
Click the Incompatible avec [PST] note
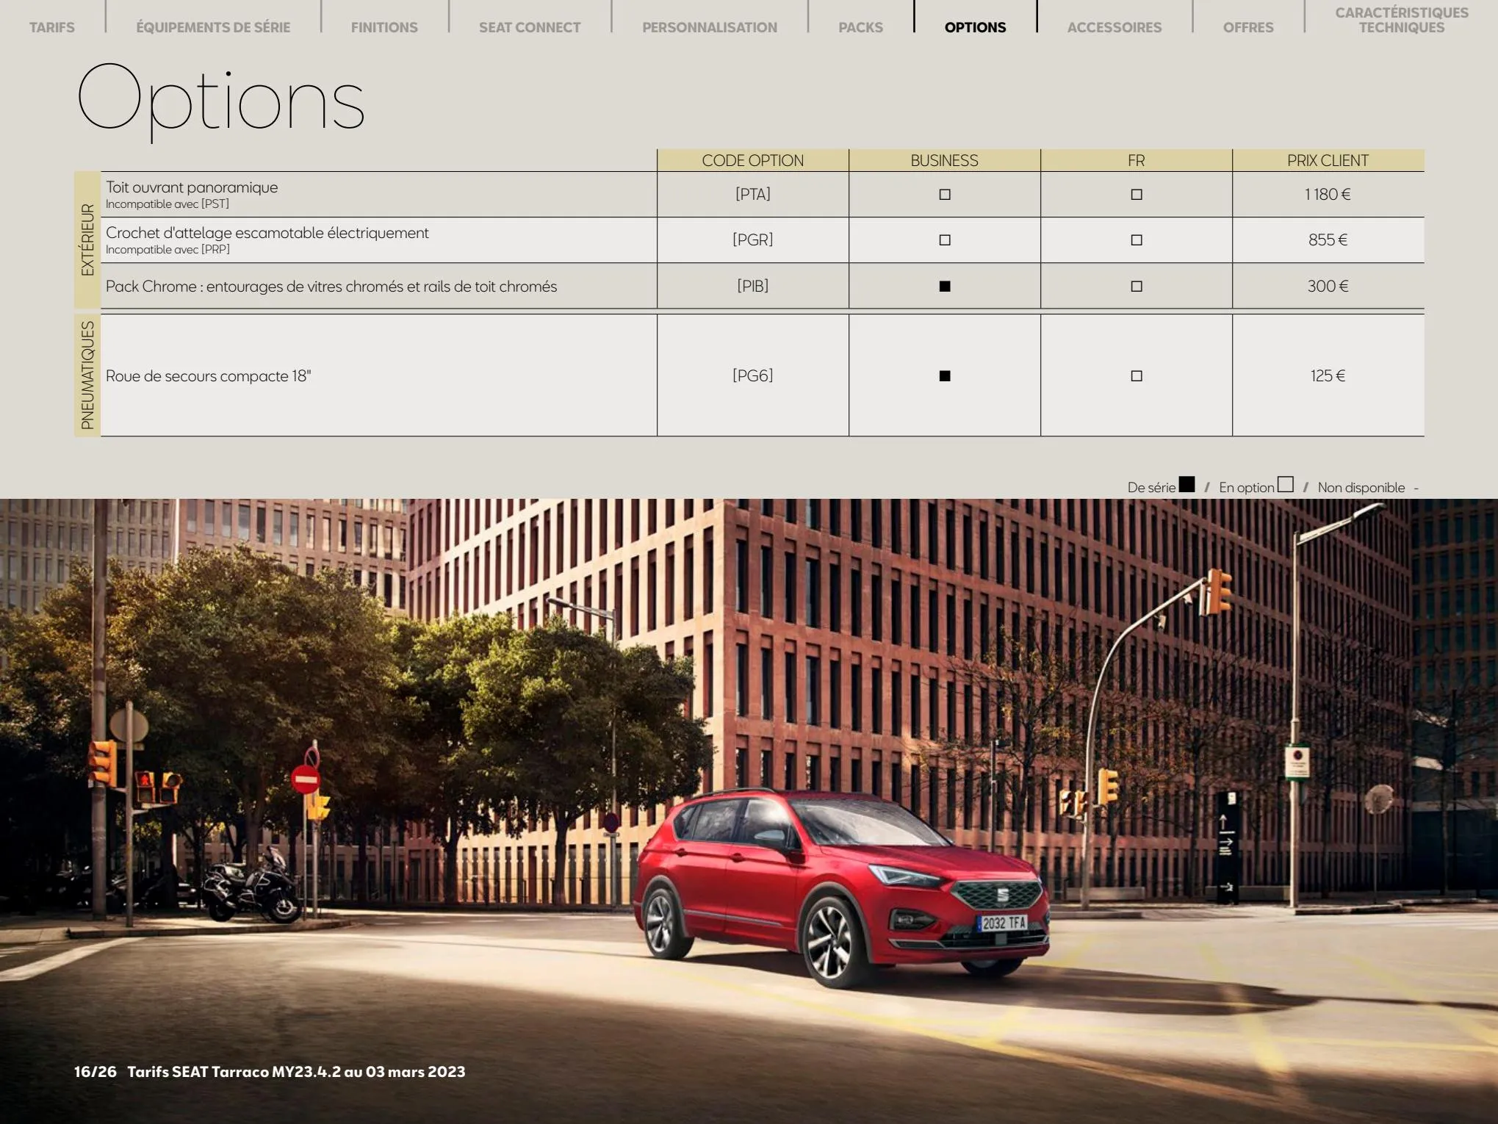pos(168,204)
